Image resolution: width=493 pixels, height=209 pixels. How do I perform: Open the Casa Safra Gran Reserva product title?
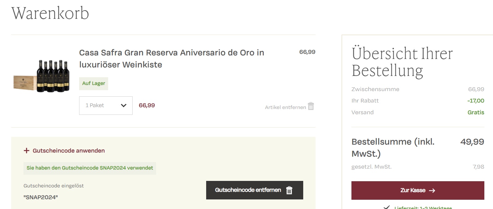[172, 59]
